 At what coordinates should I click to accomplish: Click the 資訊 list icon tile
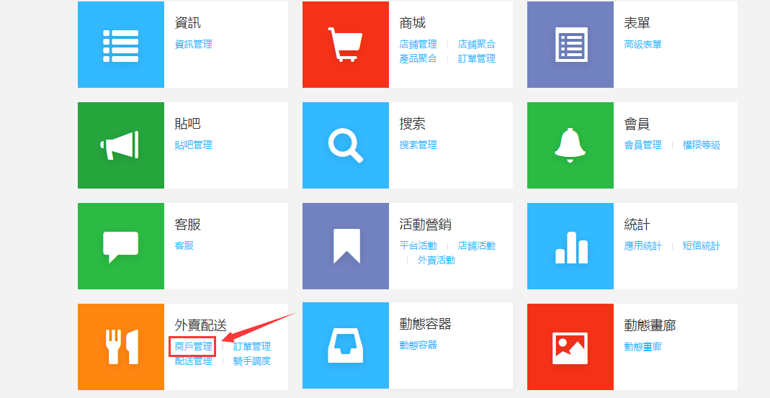[x=121, y=45]
